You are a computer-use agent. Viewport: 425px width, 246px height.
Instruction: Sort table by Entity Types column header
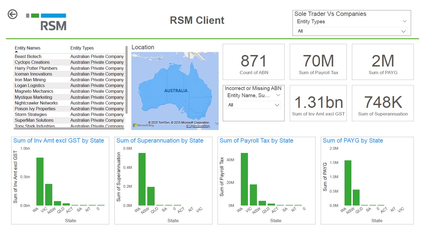click(82, 48)
